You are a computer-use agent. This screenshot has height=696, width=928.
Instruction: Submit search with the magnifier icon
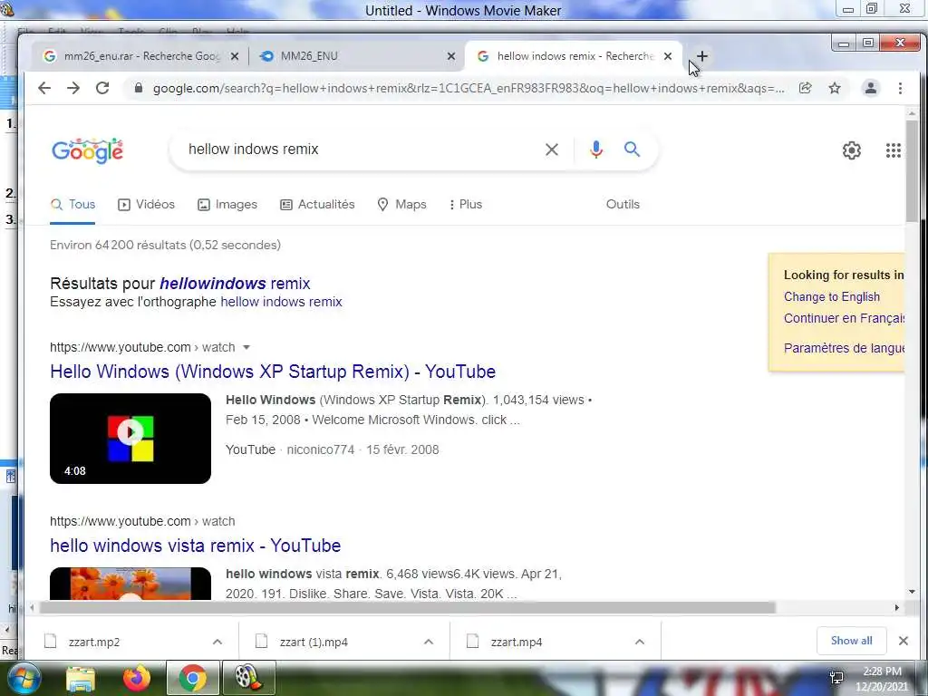(632, 150)
